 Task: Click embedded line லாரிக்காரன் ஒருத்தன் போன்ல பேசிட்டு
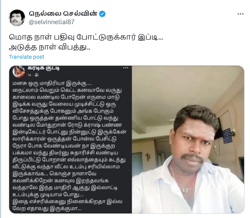[65, 139]
